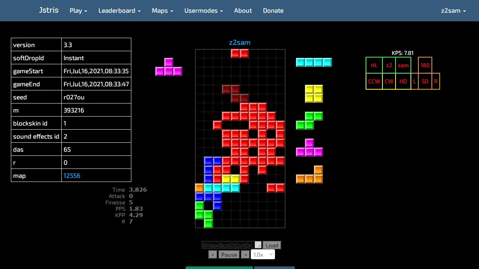This screenshot has width=479, height=269.
Task: Click the yellow O piece in next queue
Action: tap(314, 94)
